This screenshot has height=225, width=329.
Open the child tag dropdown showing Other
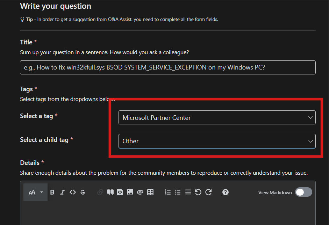217,141
